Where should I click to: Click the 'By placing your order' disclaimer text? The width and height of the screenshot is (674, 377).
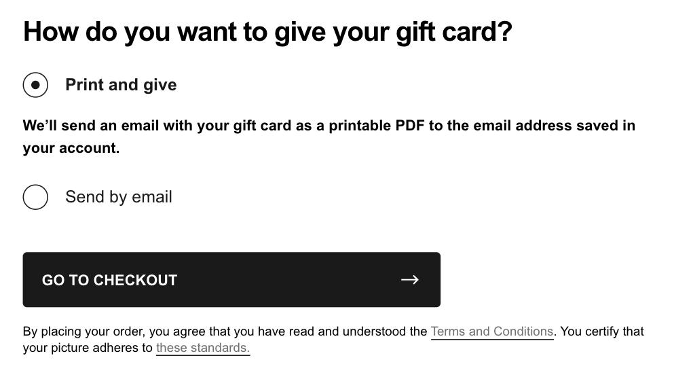(224, 331)
